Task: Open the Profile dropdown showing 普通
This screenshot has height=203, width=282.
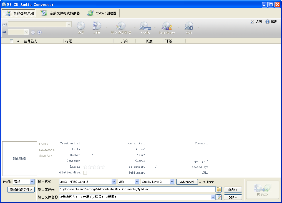Action: pos(24,182)
